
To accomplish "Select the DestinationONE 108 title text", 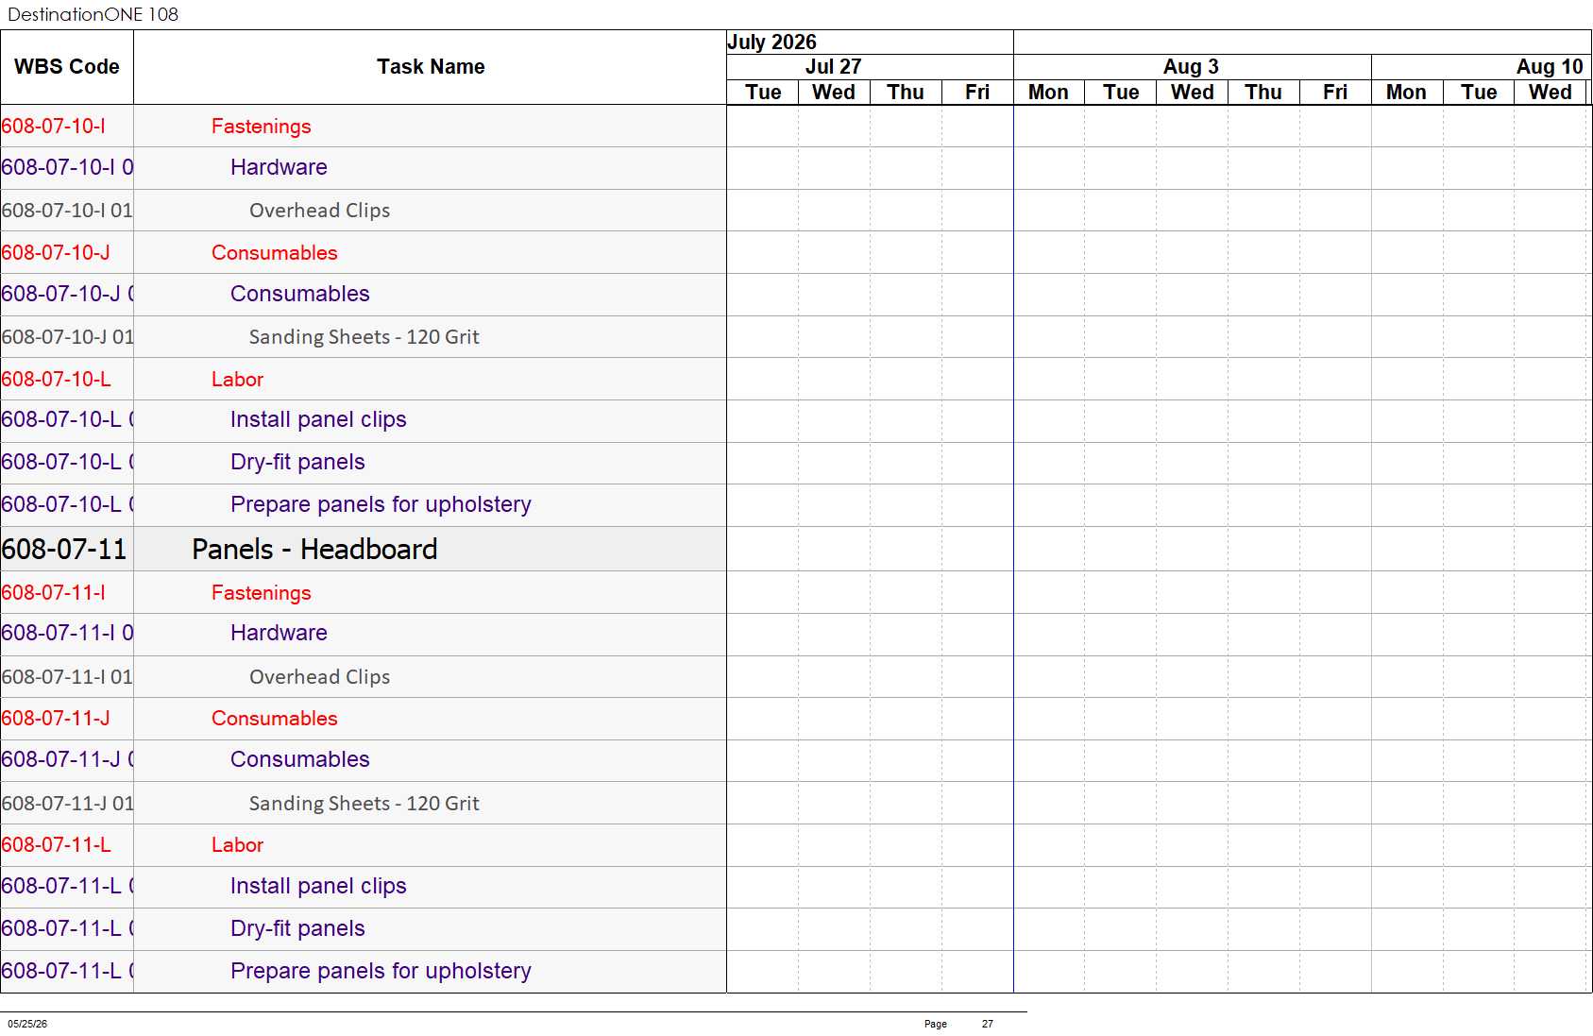I will (x=93, y=14).
